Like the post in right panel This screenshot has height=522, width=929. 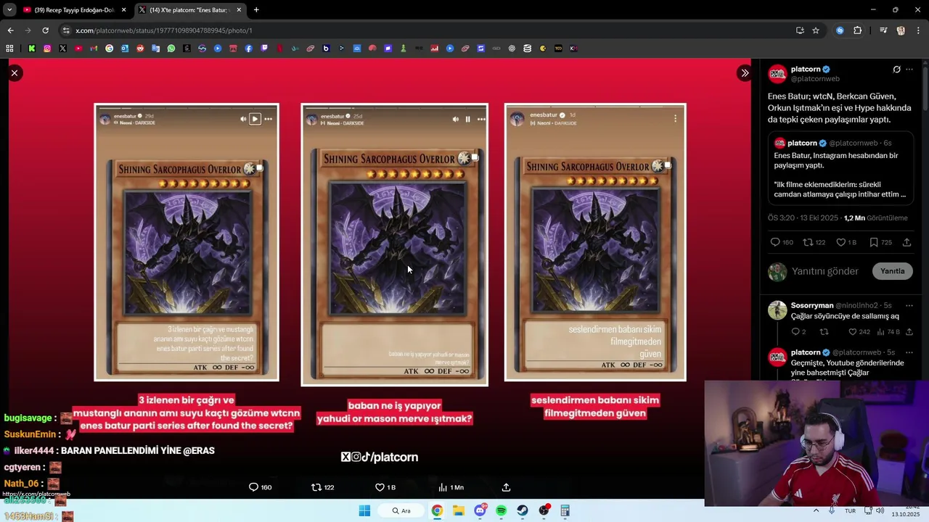(840, 242)
